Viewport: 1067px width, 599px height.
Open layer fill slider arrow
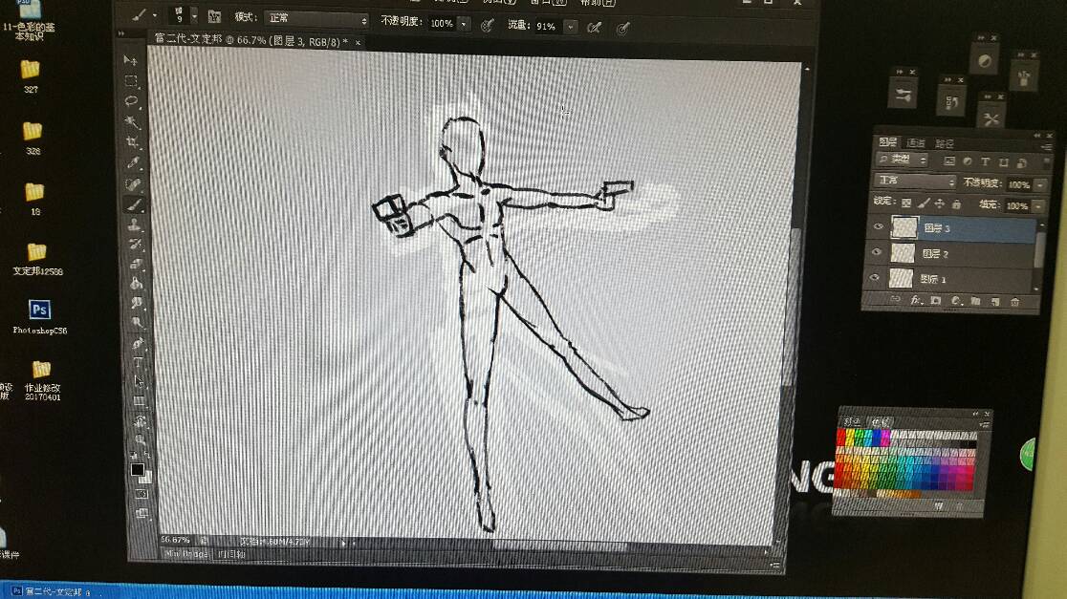(x=1038, y=206)
